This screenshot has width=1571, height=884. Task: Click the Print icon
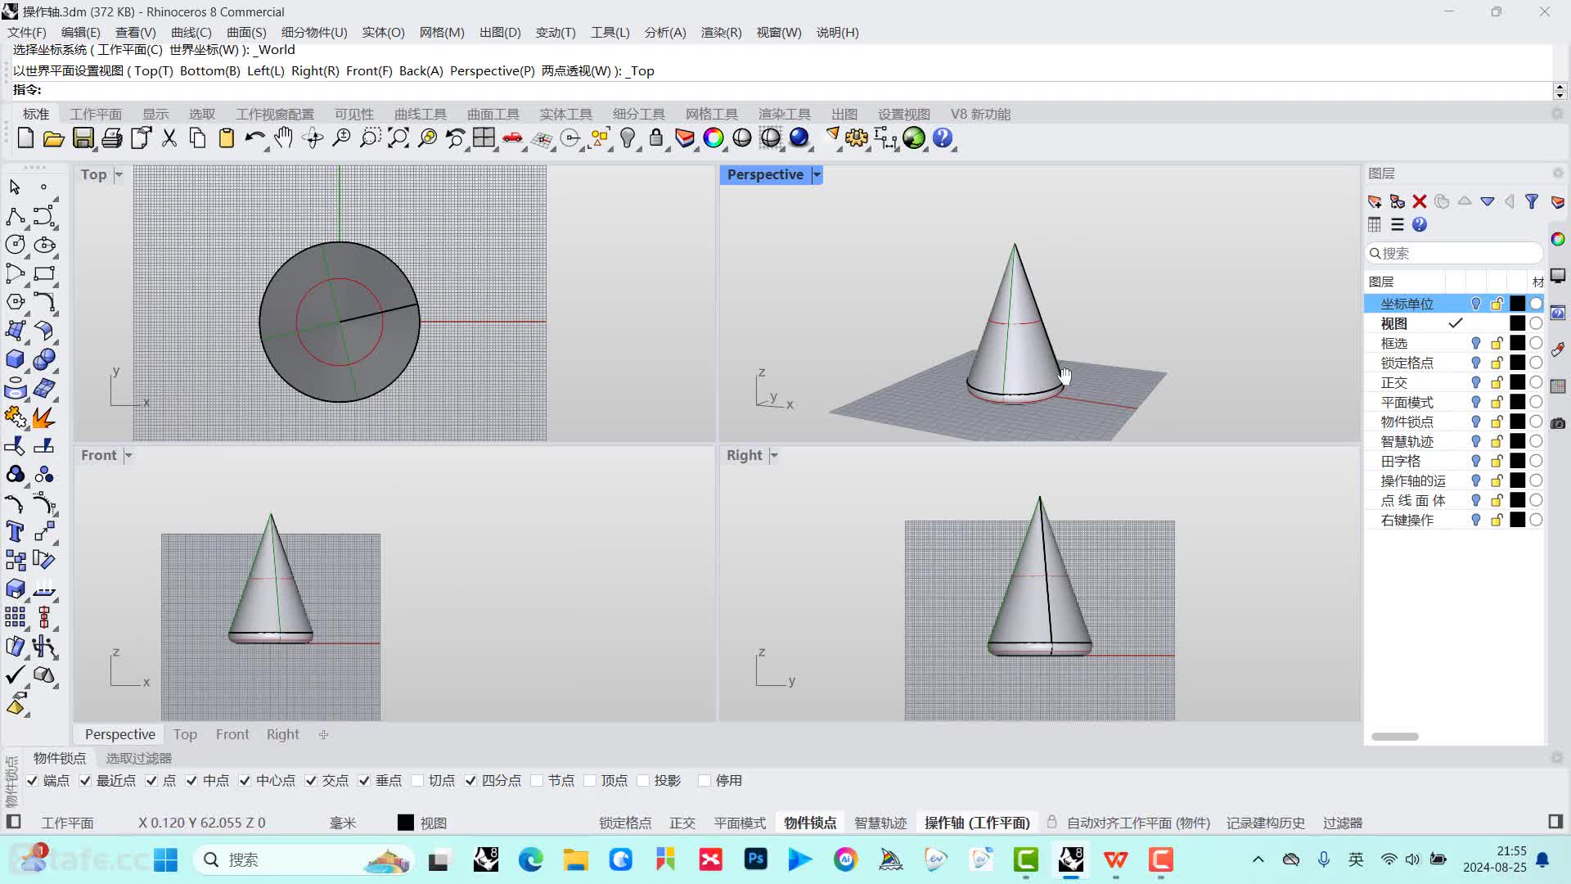112,138
